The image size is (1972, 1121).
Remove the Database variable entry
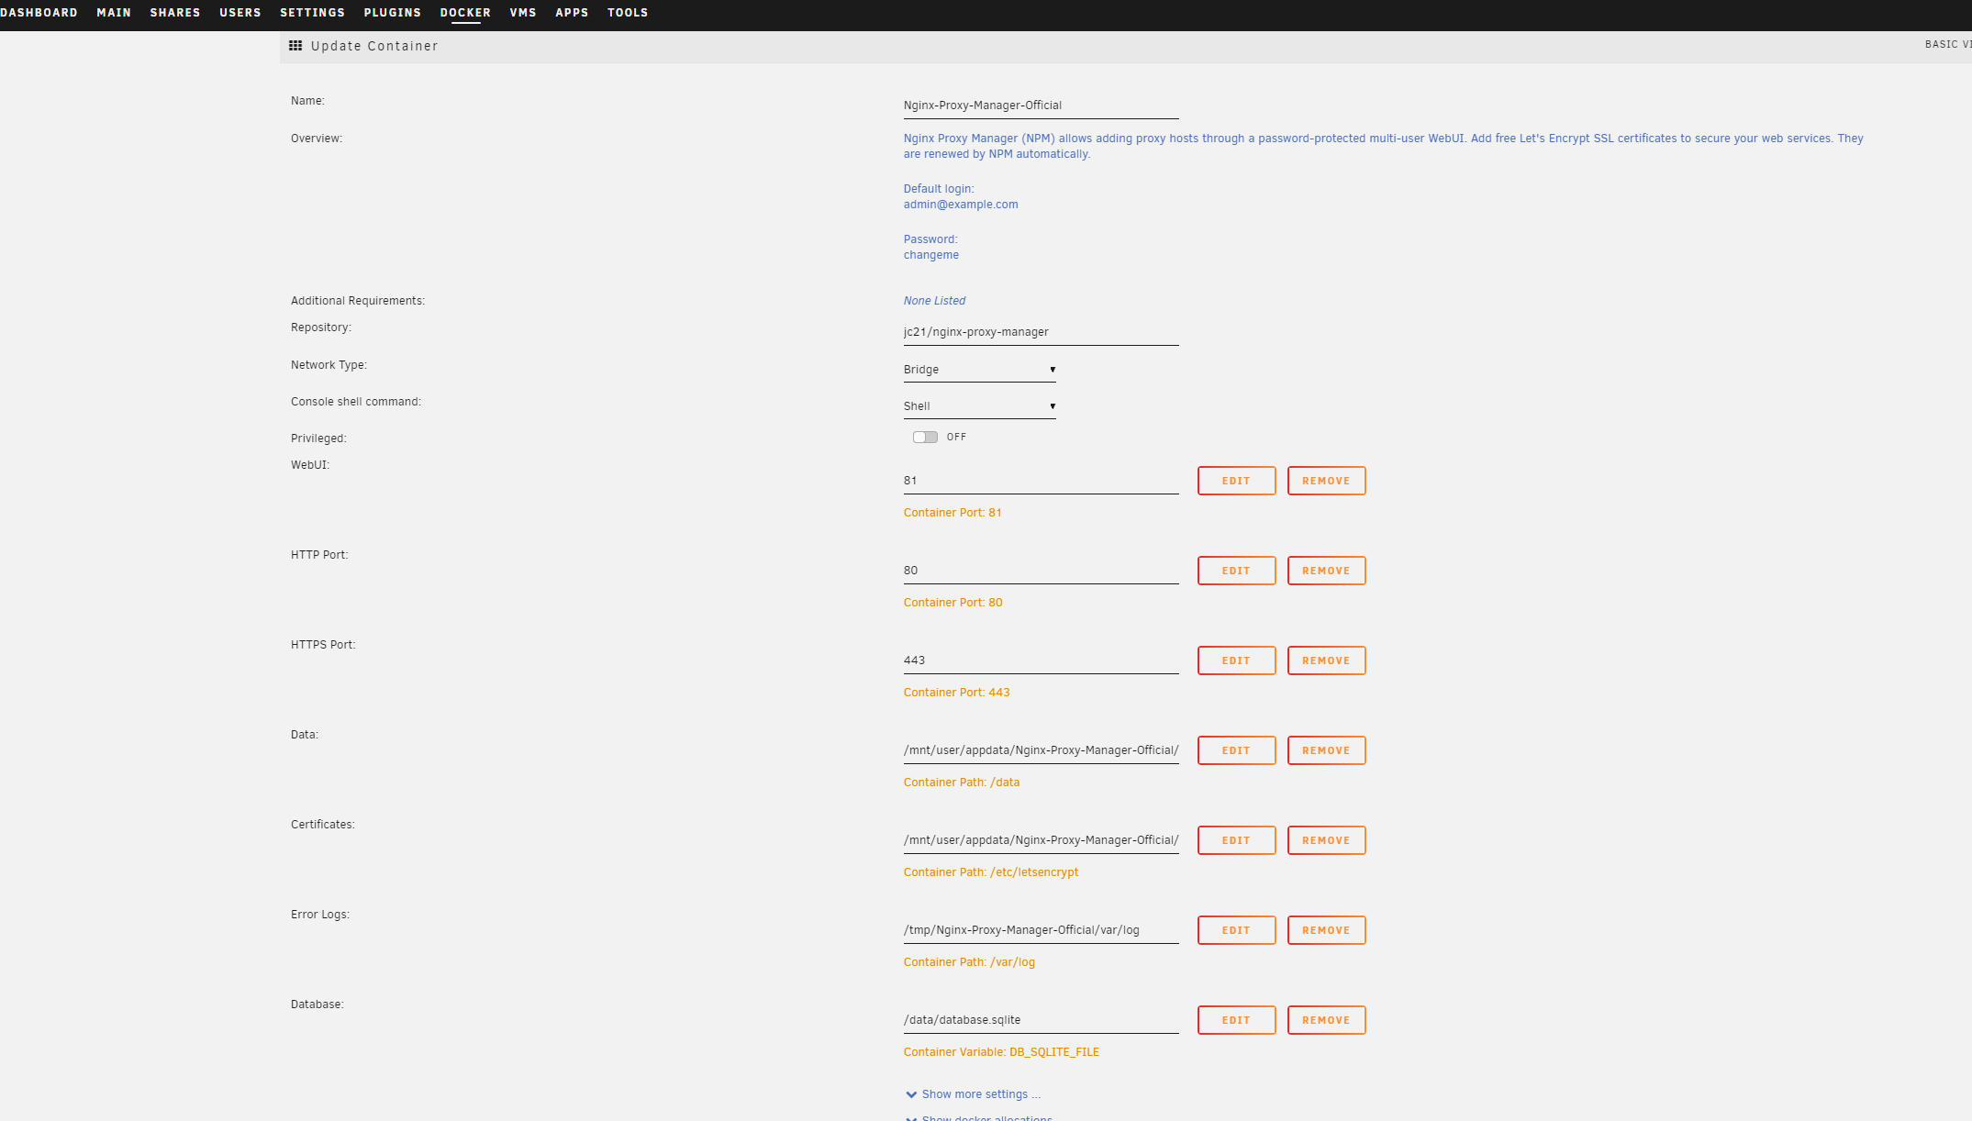[x=1326, y=1020]
